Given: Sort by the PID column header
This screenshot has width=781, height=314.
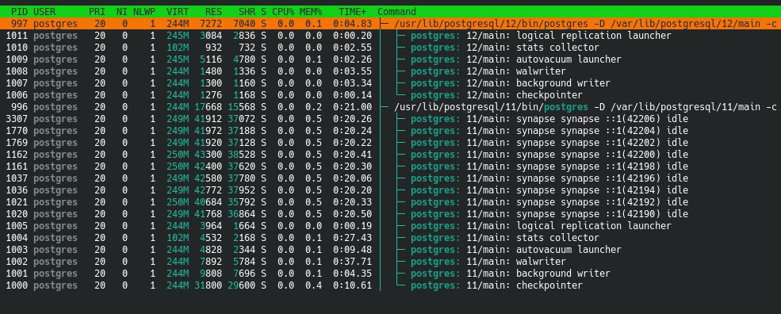Looking at the screenshot, I should (19, 11).
